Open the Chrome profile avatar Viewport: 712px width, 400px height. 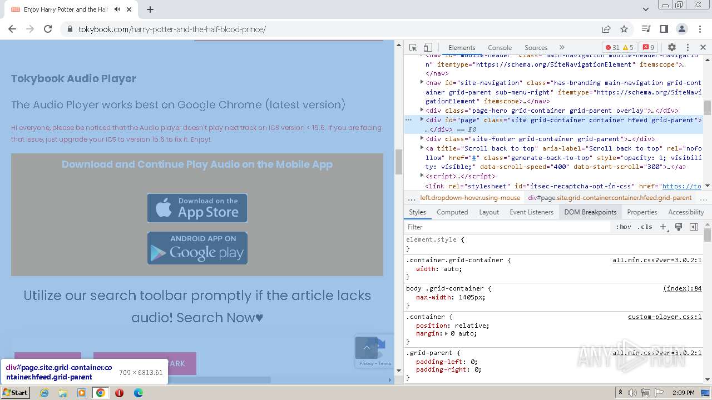682,29
